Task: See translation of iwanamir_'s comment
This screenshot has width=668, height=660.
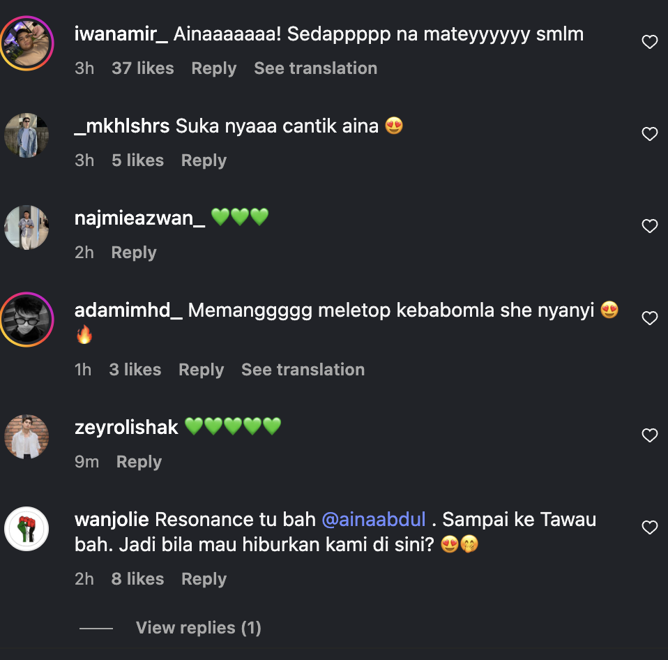Action: [x=315, y=68]
